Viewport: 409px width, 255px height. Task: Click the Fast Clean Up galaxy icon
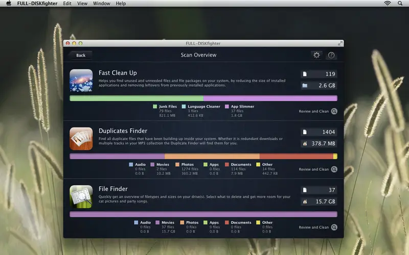tap(81, 81)
